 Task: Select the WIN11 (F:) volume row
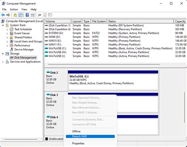coord(115,45)
